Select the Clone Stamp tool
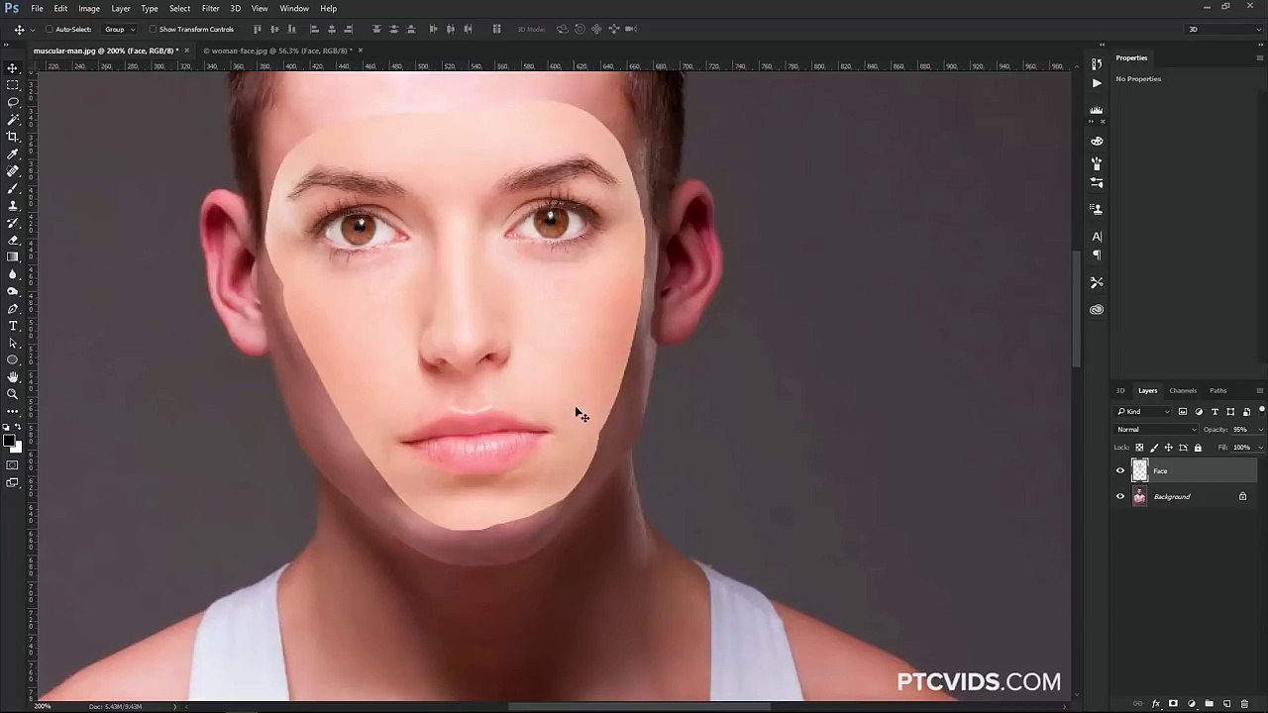This screenshot has height=713, width=1268. tap(13, 205)
